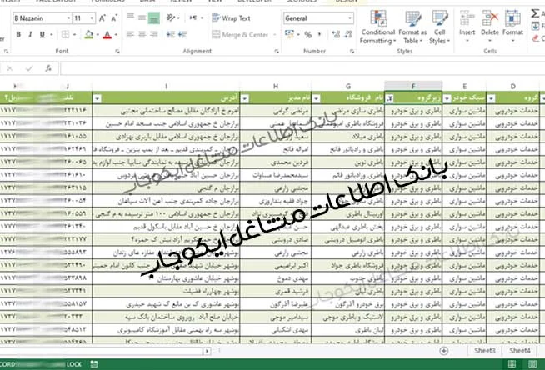
Task: Select column H header
Action: pos(276,86)
